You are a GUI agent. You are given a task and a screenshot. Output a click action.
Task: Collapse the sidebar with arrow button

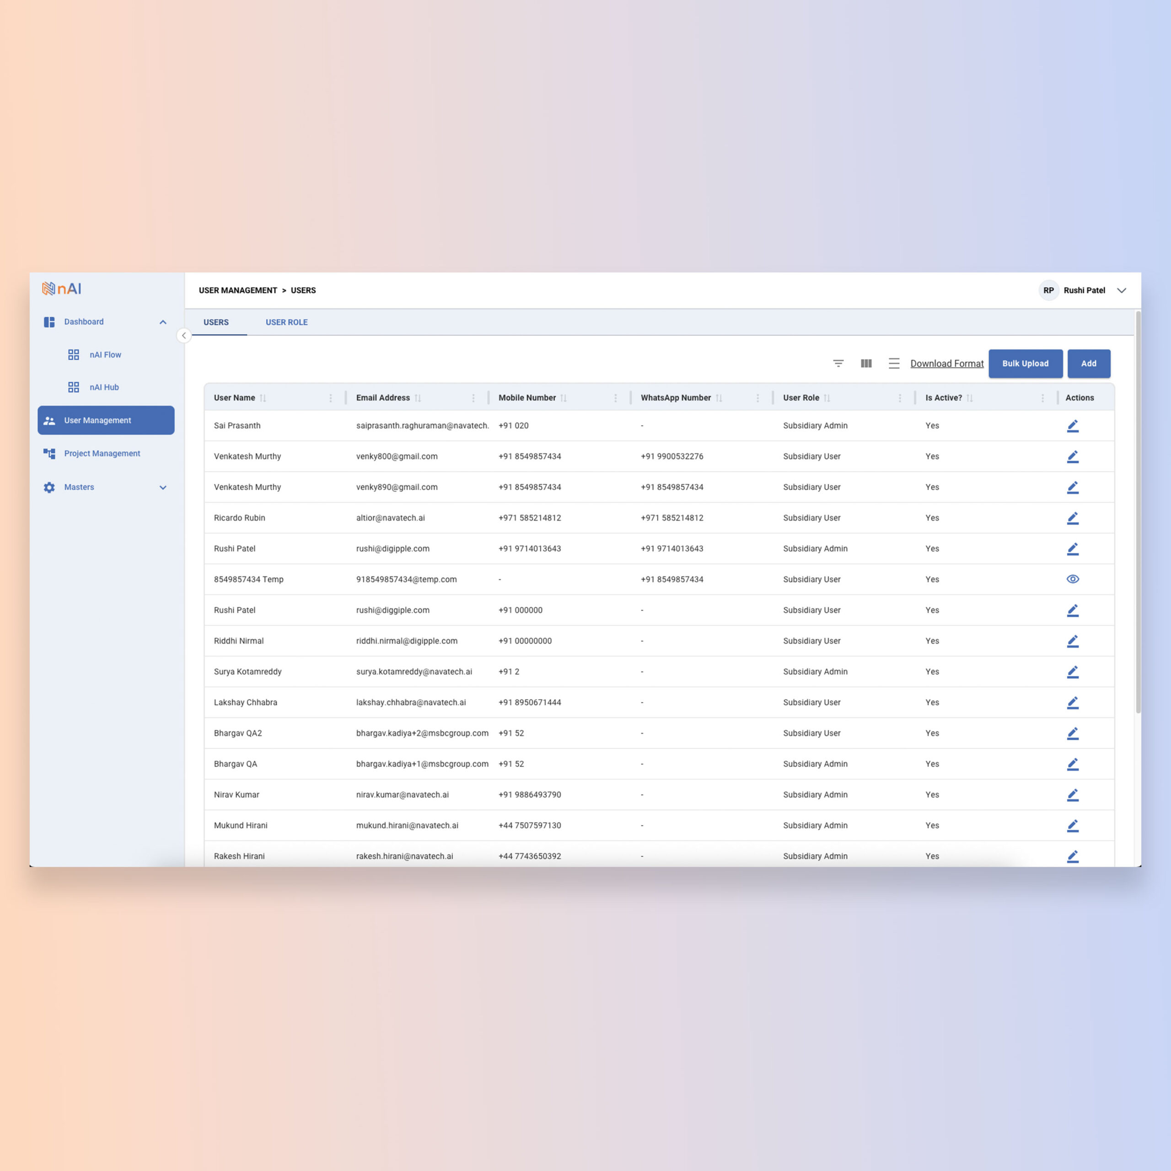[183, 335]
